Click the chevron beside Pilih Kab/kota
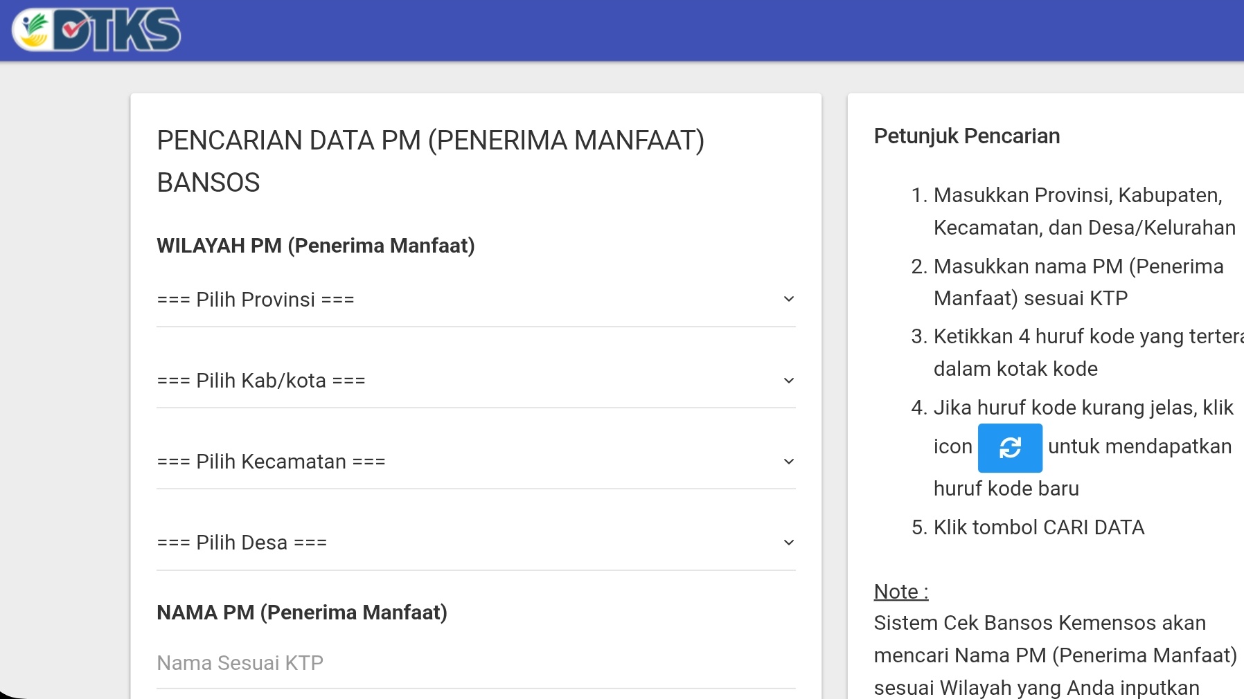 coord(788,380)
